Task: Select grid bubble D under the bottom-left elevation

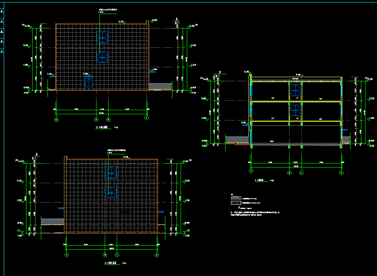Action: [x=157, y=255]
